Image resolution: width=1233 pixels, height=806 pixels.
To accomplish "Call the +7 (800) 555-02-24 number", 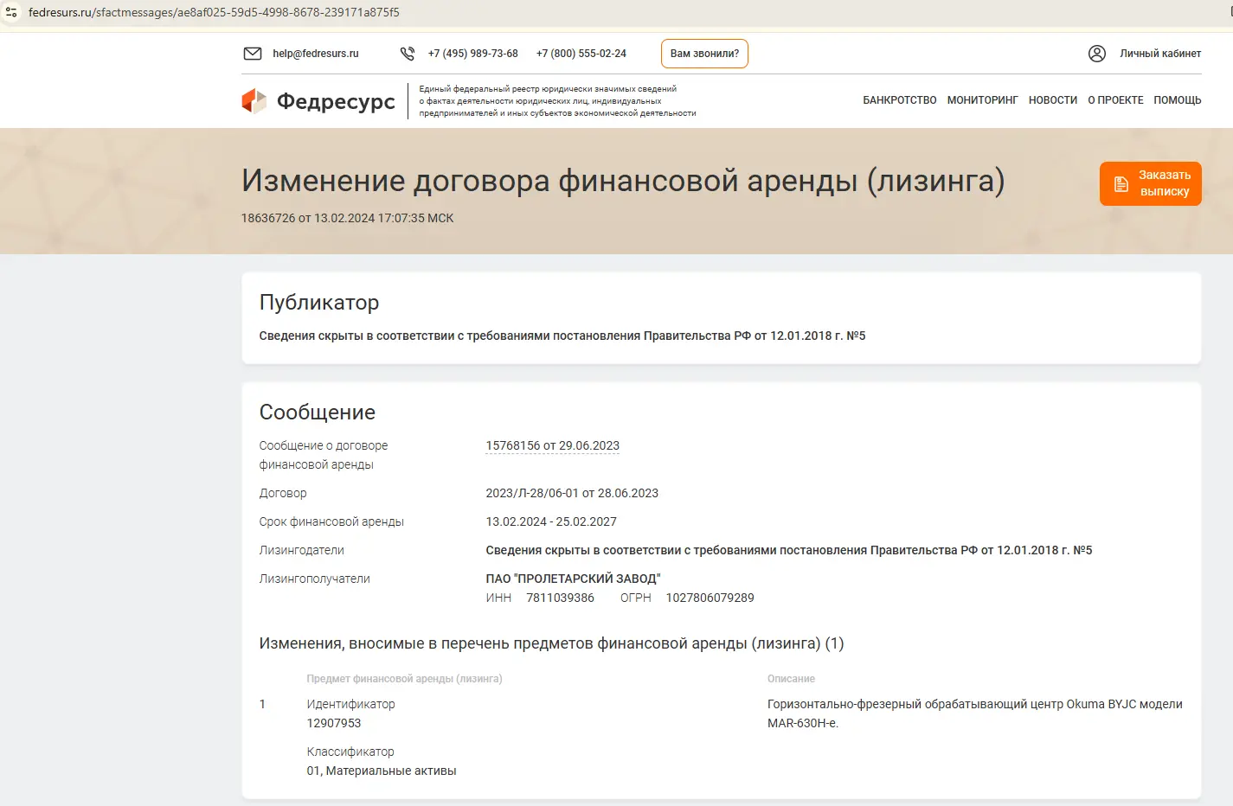I will click(x=581, y=54).
